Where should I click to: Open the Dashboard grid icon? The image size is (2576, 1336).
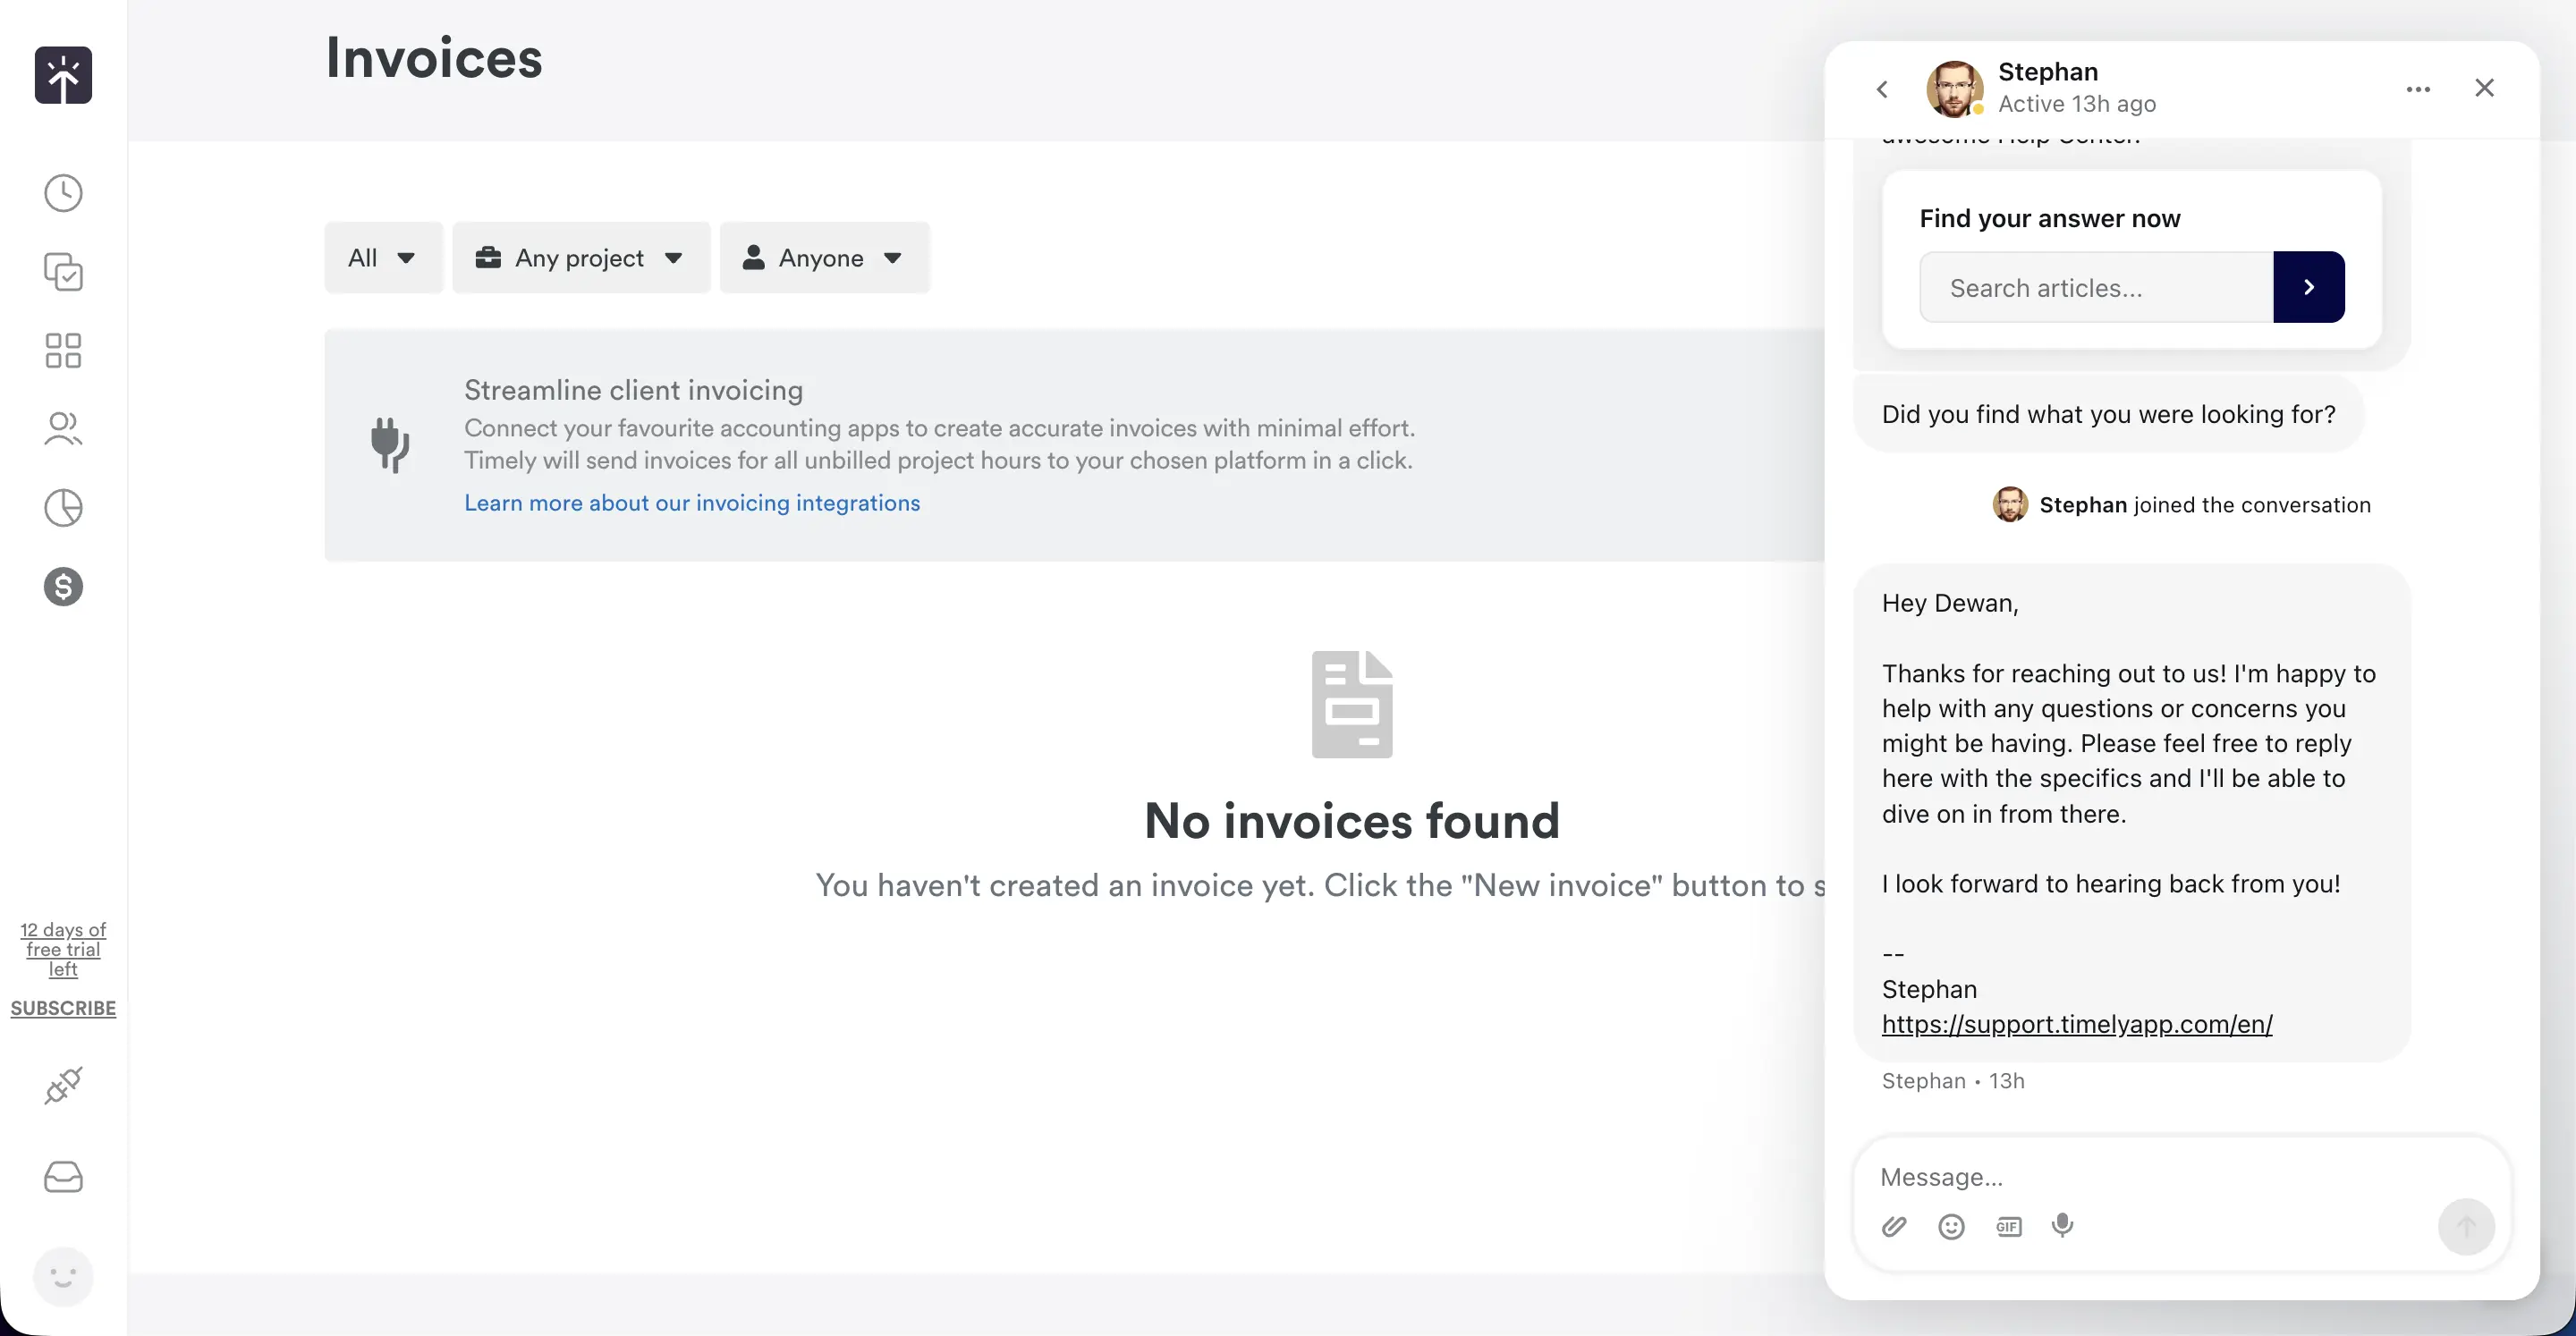(63, 350)
